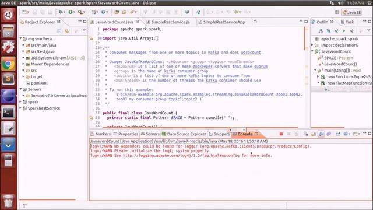Screen dimensions: 373x210
Task: Expand the src/test/java folder
Action: (x=23, y=51)
